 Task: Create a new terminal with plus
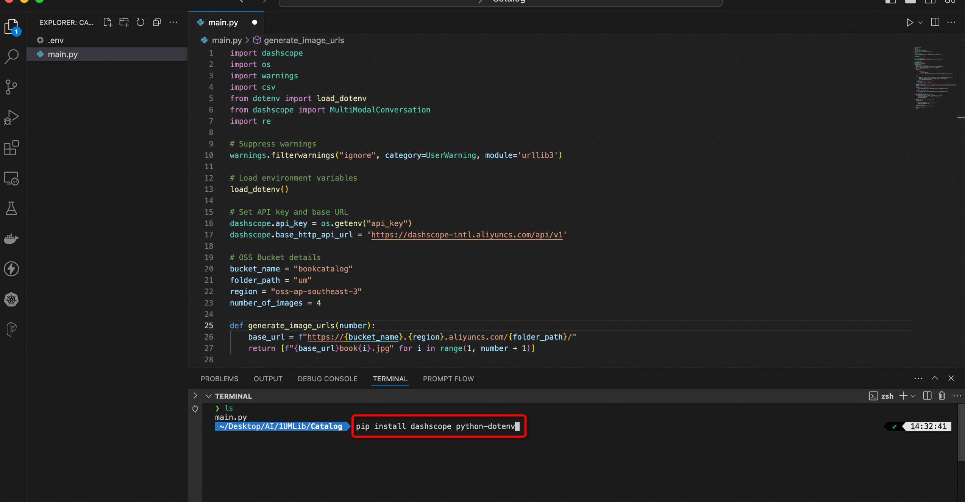[903, 396]
